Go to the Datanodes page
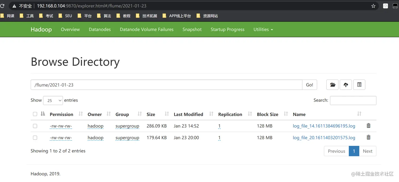Image resolution: width=399 pixels, height=182 pixels. pyautogui.click(x=100, y=29)
